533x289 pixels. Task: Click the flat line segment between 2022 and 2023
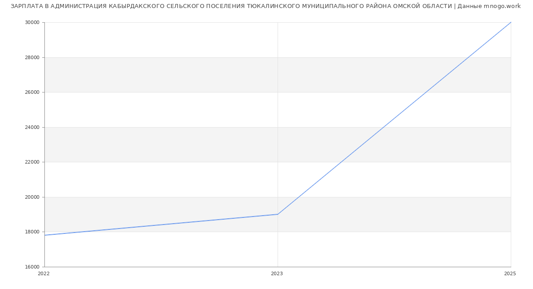161,225
